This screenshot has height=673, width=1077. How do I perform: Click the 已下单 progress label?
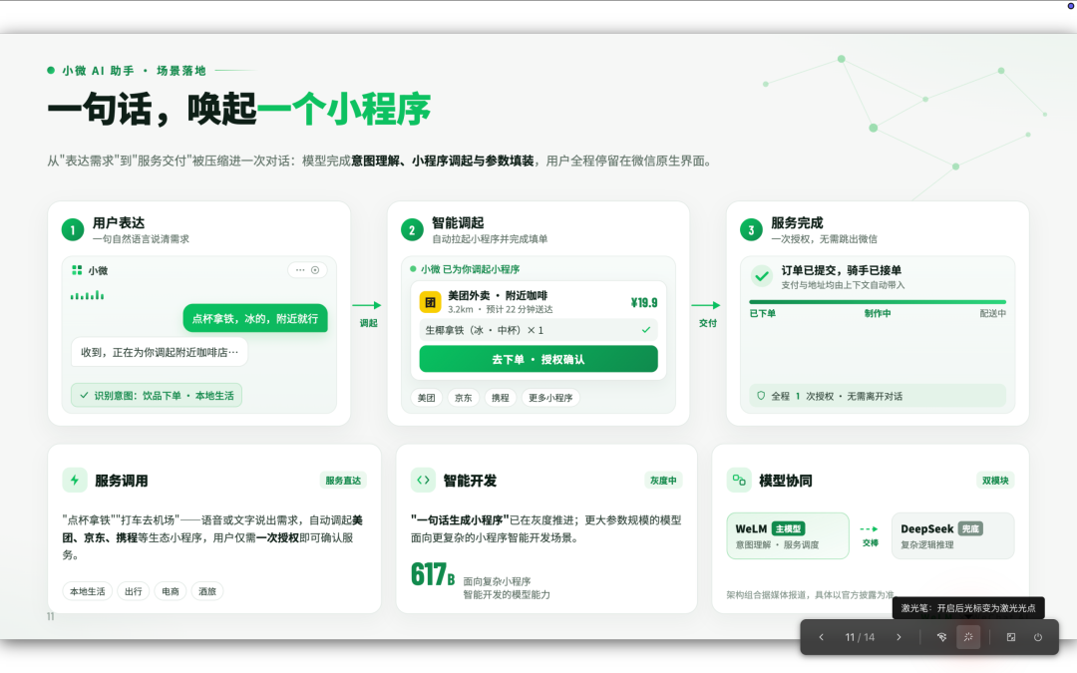point(763,313)
